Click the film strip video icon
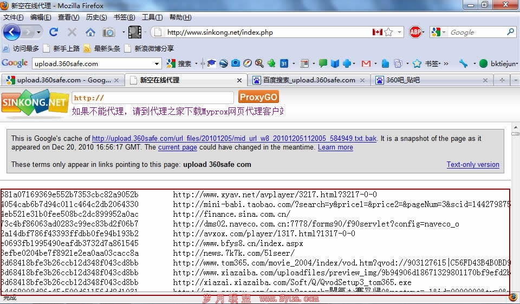Image resolution: width=520 pixels, height=304 pixels. pyautogui.click(x=135, y=32)
